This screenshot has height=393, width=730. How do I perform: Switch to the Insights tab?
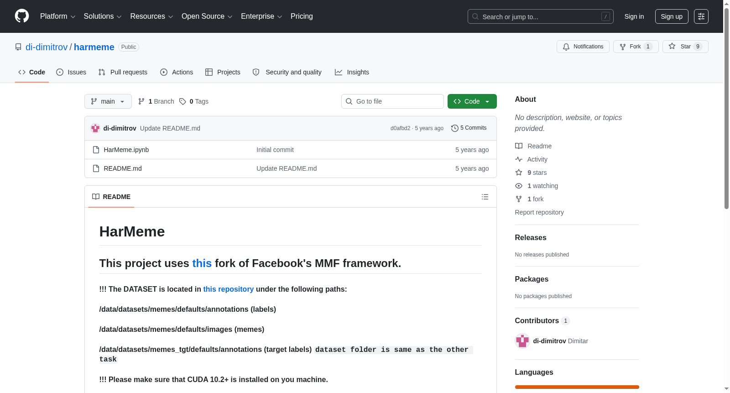[x=352, y=72]
